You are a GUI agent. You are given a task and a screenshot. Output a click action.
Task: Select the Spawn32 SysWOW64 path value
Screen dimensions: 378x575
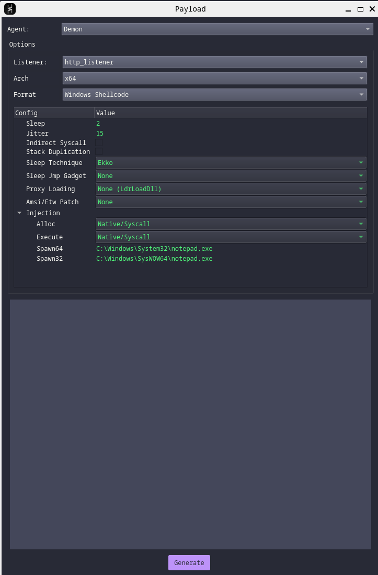tap(154, 259)
